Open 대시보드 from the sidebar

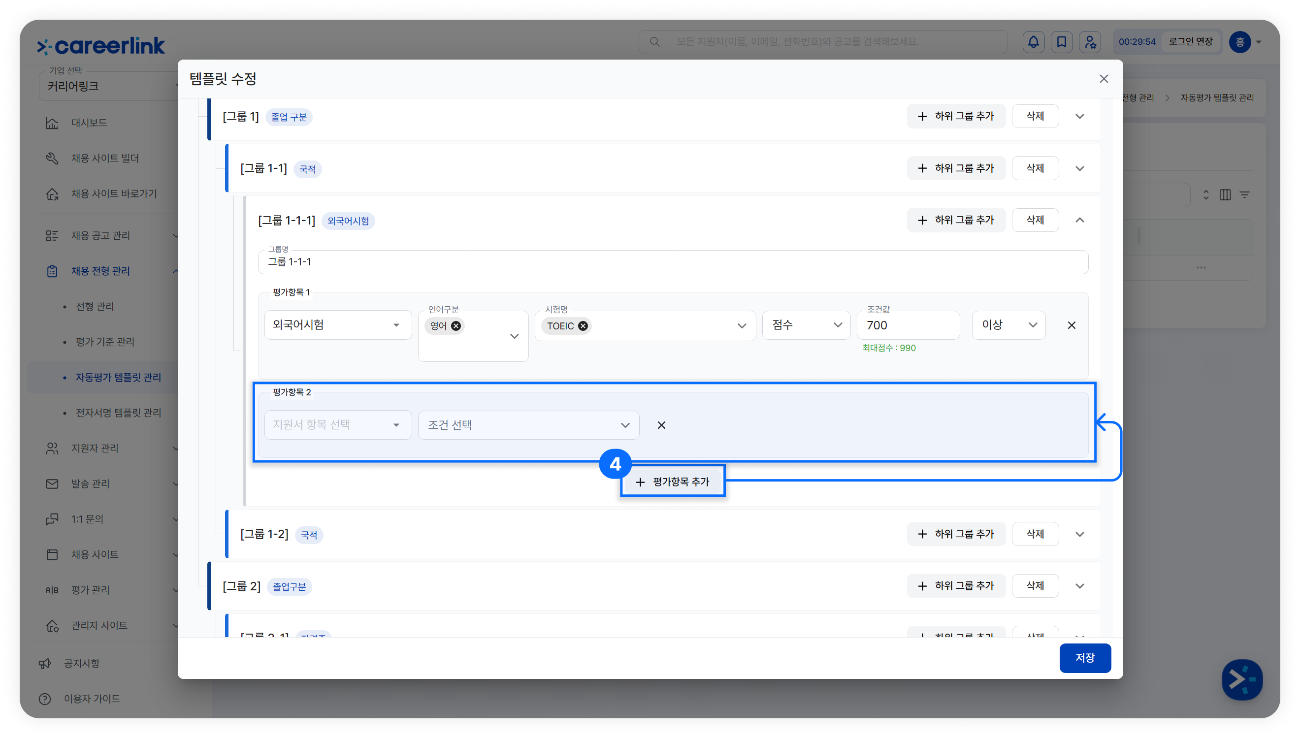click(89, 123)
